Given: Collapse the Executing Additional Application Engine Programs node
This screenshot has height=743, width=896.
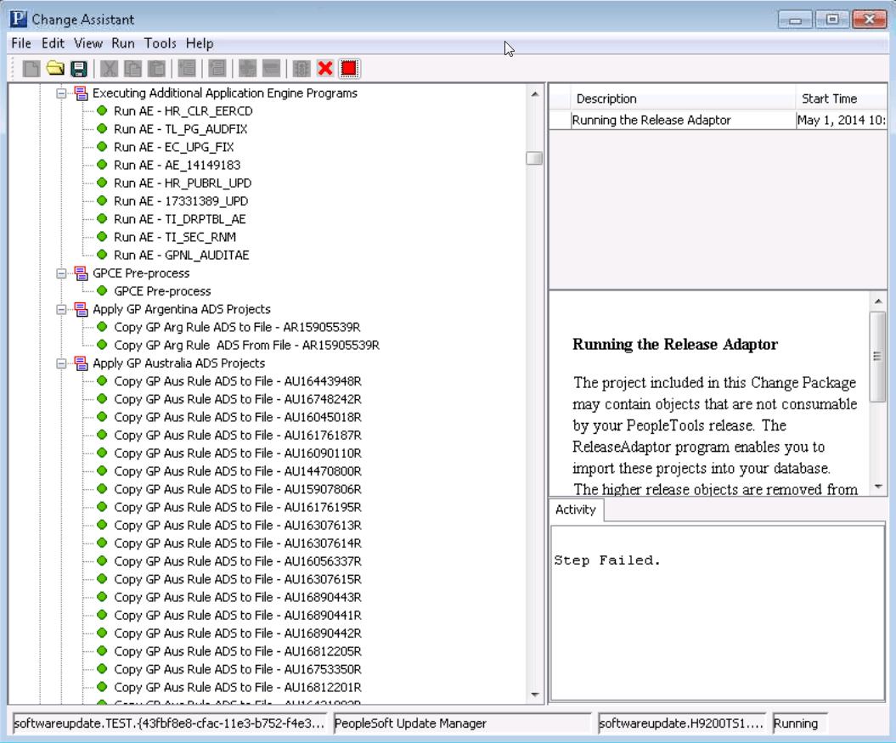Looking at the screenshot, I should pos(60,93).
